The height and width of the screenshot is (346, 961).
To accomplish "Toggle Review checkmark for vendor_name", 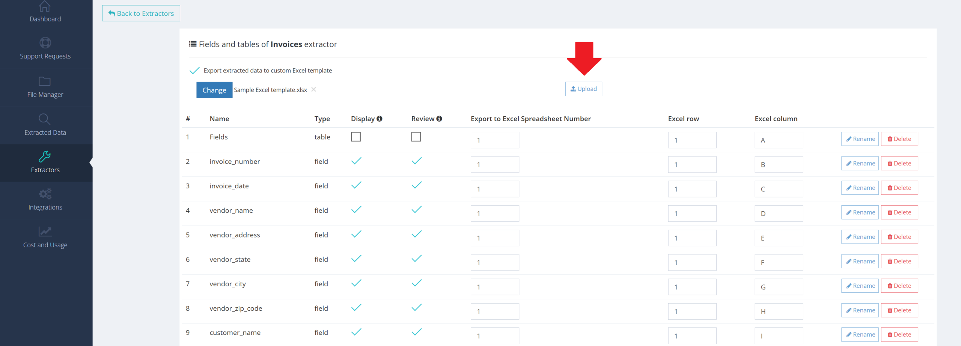I will tap(416, 210).
